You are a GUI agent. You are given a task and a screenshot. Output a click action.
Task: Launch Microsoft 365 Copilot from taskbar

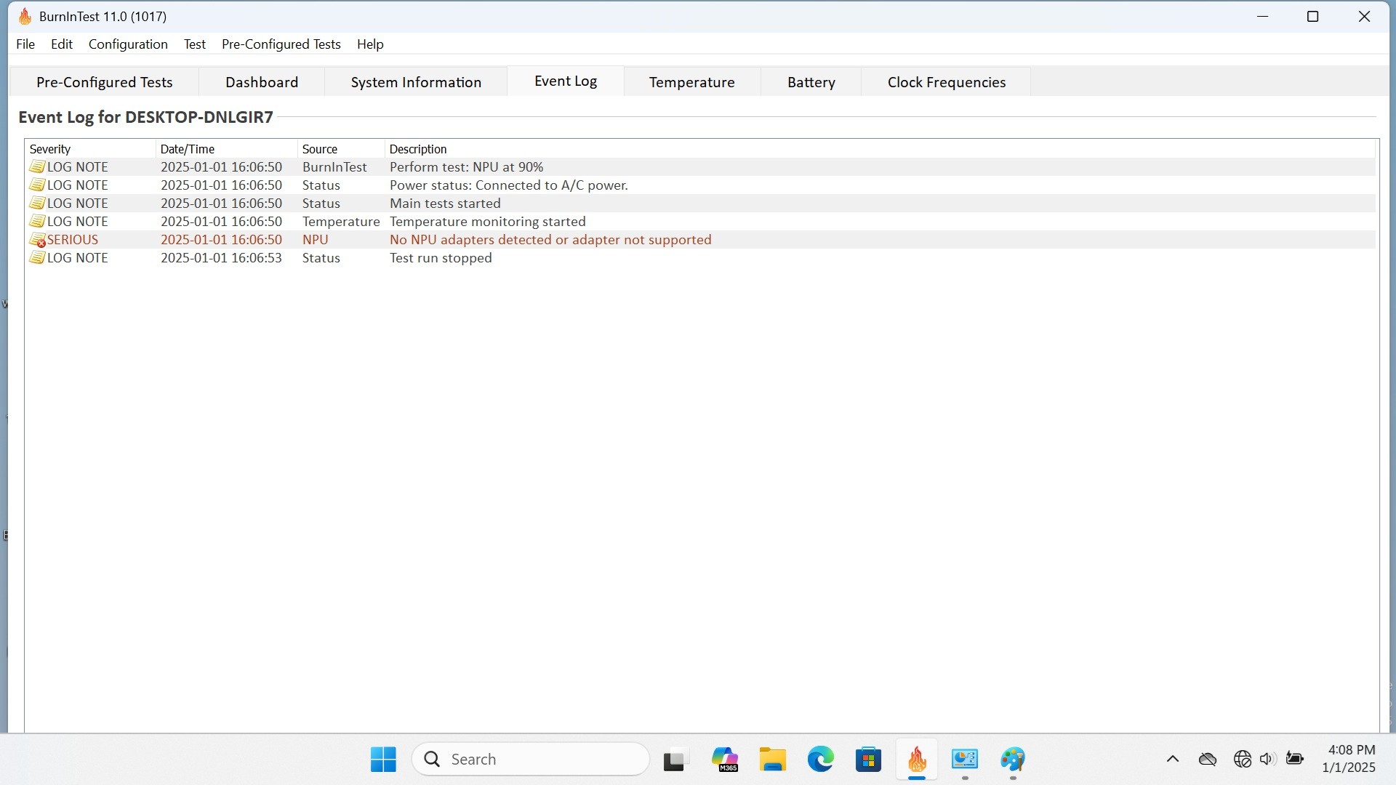[x=725, y=760]
